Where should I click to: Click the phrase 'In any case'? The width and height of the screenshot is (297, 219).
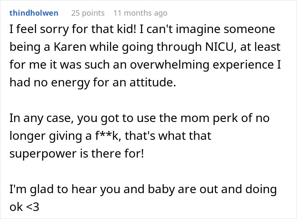(x=41, y=118)
